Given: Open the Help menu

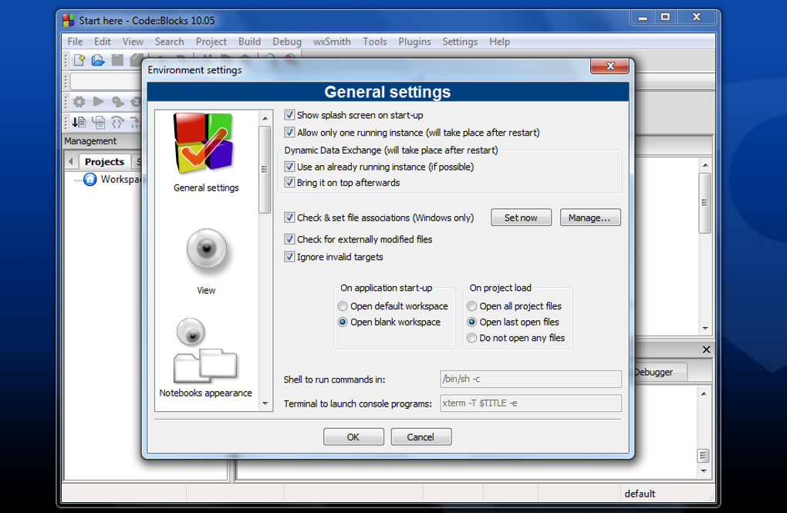Looking at the screenshot, I should (x=499, y=42).
